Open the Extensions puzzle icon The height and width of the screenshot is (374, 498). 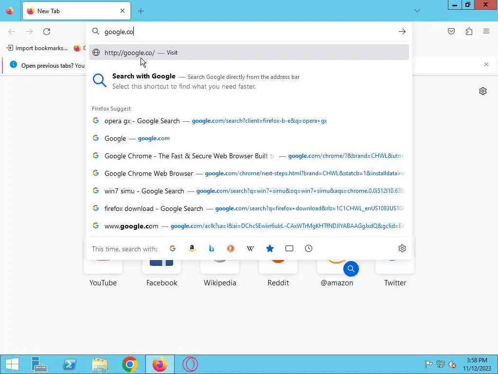(469, 31)
